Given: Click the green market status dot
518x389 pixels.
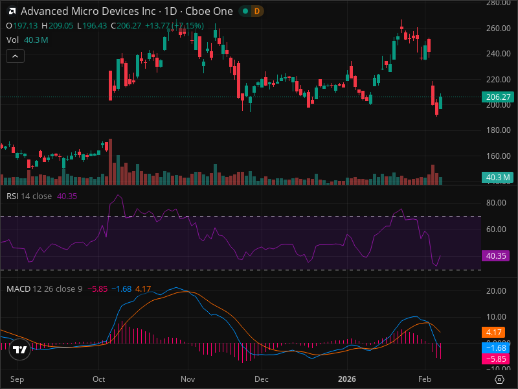Looking at the screenshot, I should click(x=245, y=11).
